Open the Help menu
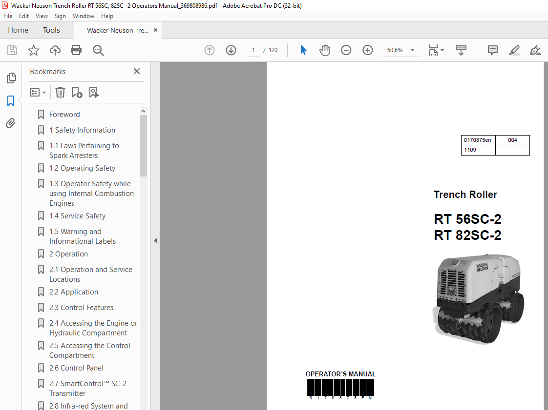 point(107,16)
